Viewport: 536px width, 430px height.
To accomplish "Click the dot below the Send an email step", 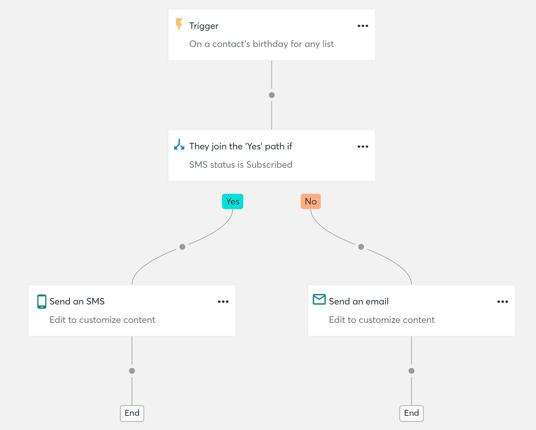I will 411,371.
